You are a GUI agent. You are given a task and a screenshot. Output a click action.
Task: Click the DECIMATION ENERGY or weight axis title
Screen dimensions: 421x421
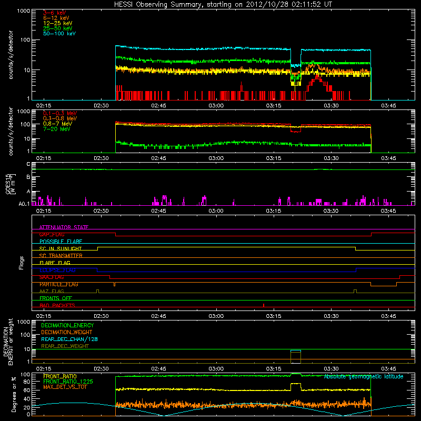(x=8, y=342)
